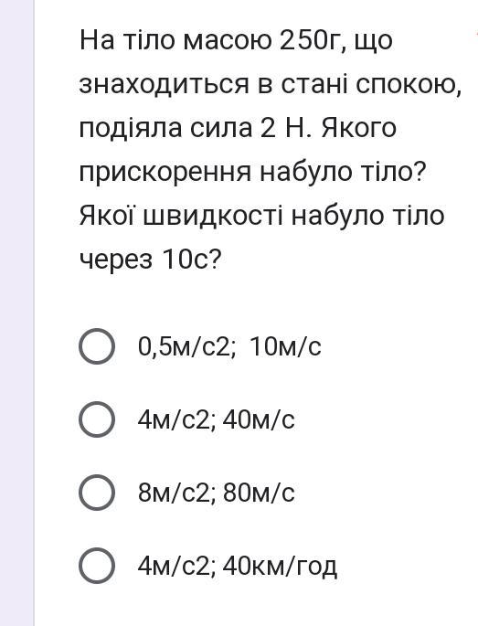Image resolution: width=478 pixels, height=626 pixels.
Task: Click the word "спокою" in the question
Action: pyautogui.click(x=405, y=85)
